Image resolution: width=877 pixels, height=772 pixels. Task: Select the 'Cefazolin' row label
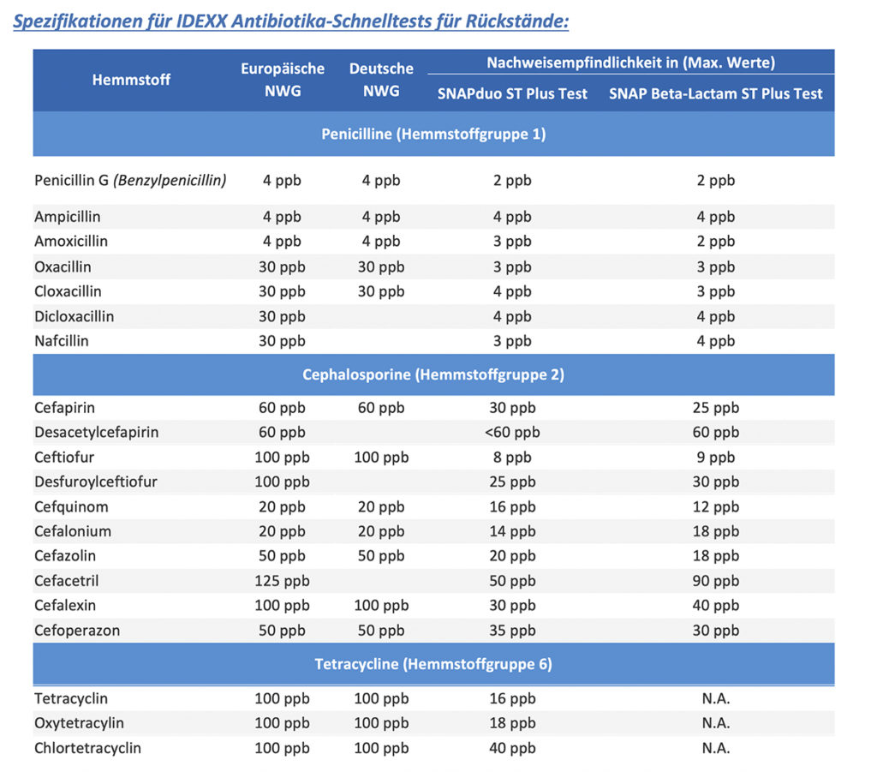65,555
